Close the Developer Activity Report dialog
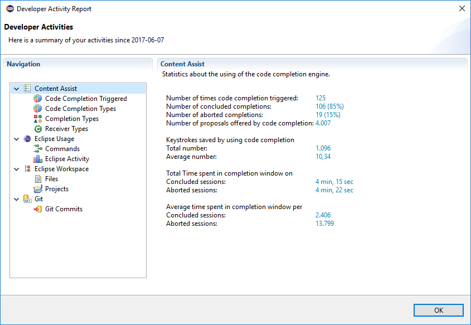The width and height of the screenshot is (471, 325). coord(462,8)
